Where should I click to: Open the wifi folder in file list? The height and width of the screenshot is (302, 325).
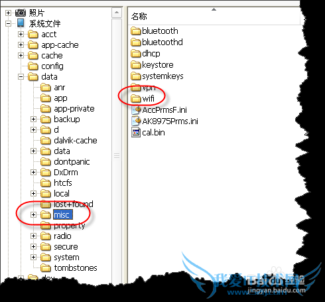[143, 98]
